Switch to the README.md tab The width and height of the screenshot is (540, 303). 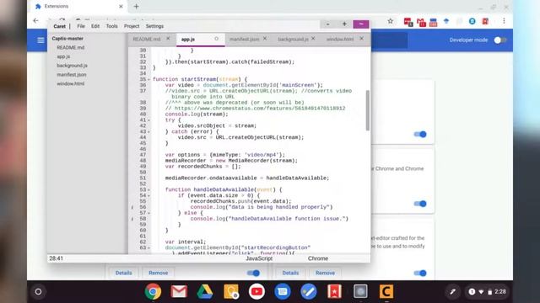point(146,40)
